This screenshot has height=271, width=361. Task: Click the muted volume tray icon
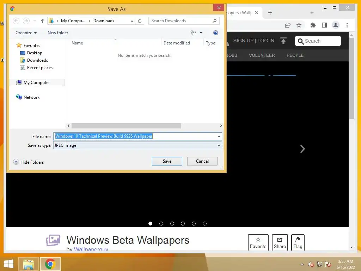click(x=311, y=264)
